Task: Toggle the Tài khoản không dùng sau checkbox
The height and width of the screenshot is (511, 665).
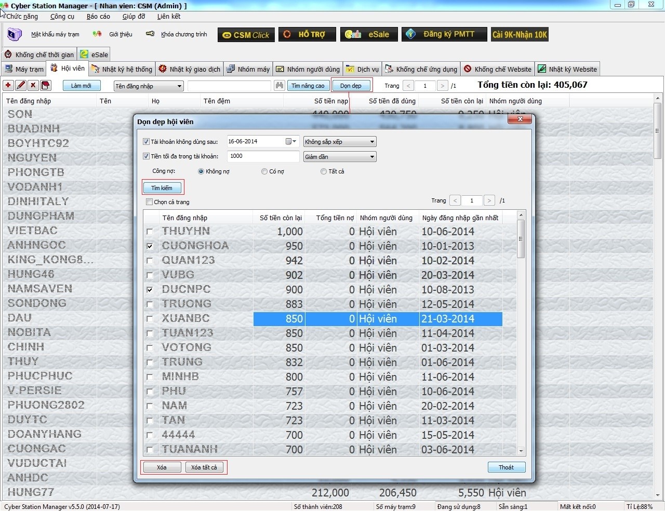Action: [146, 142]
